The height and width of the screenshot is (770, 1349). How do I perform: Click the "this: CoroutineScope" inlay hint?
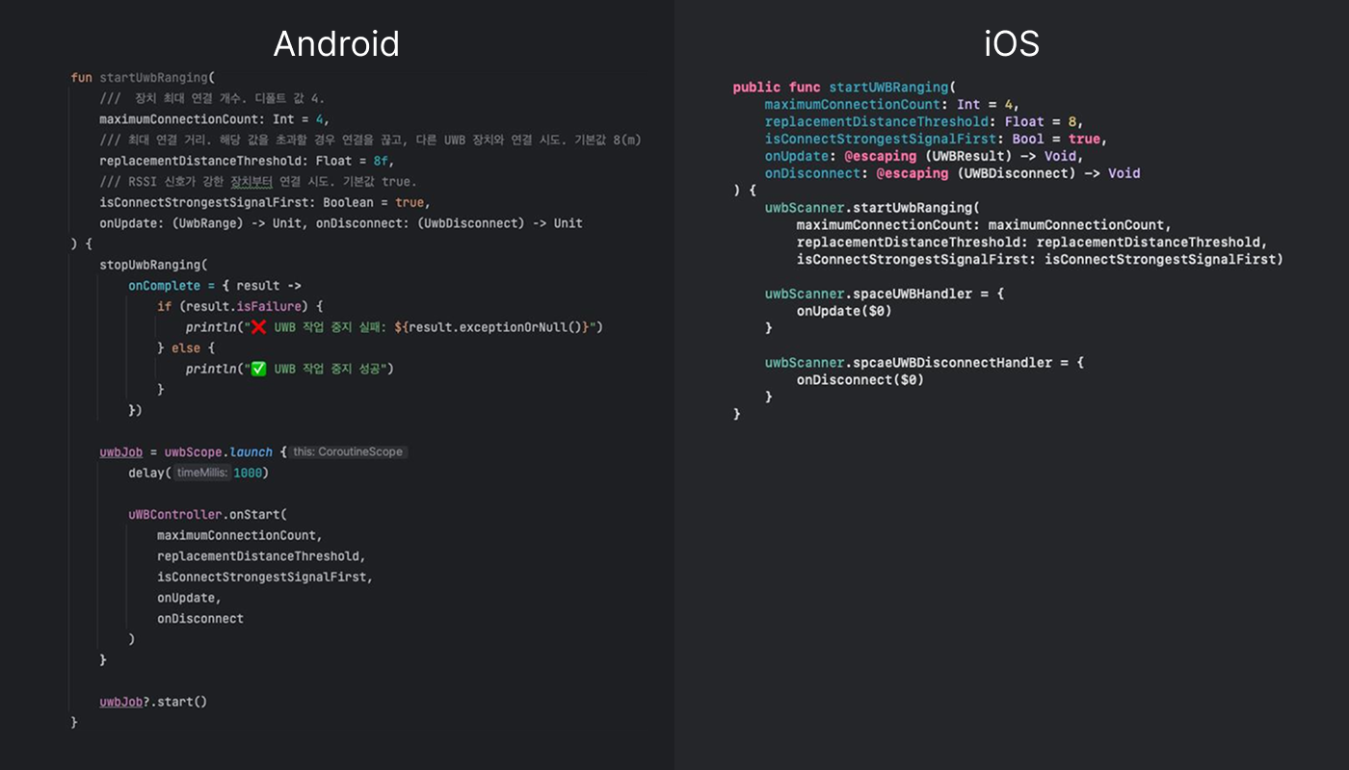pyautogui.click(x=348, y=451)
